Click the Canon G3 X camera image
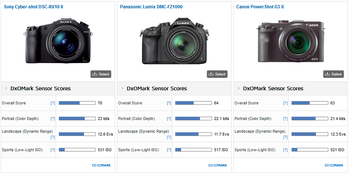 click(x=291, y=41)
